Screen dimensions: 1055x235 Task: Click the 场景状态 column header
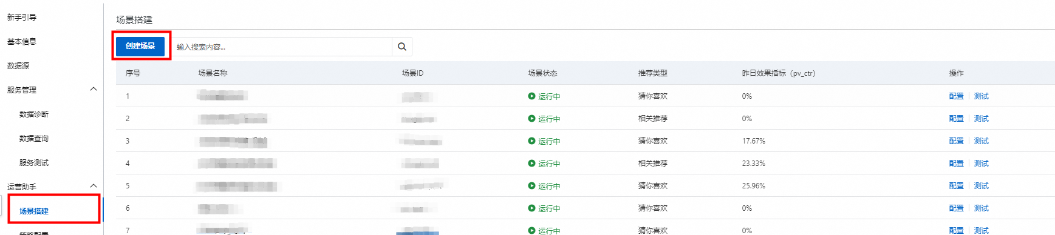click(x=543, y=73)
